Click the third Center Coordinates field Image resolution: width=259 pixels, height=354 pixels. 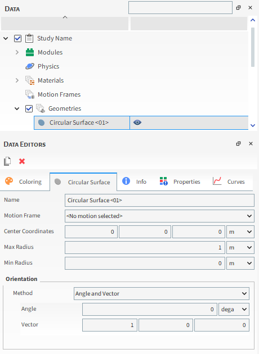point(199,232)
